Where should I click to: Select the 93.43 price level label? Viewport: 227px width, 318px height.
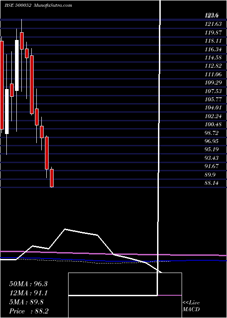click(212, 158)
